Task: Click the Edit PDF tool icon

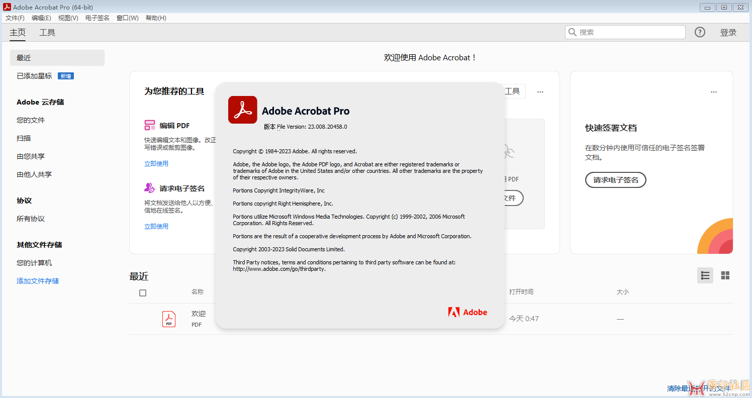Action: click(x=150, y=126)
